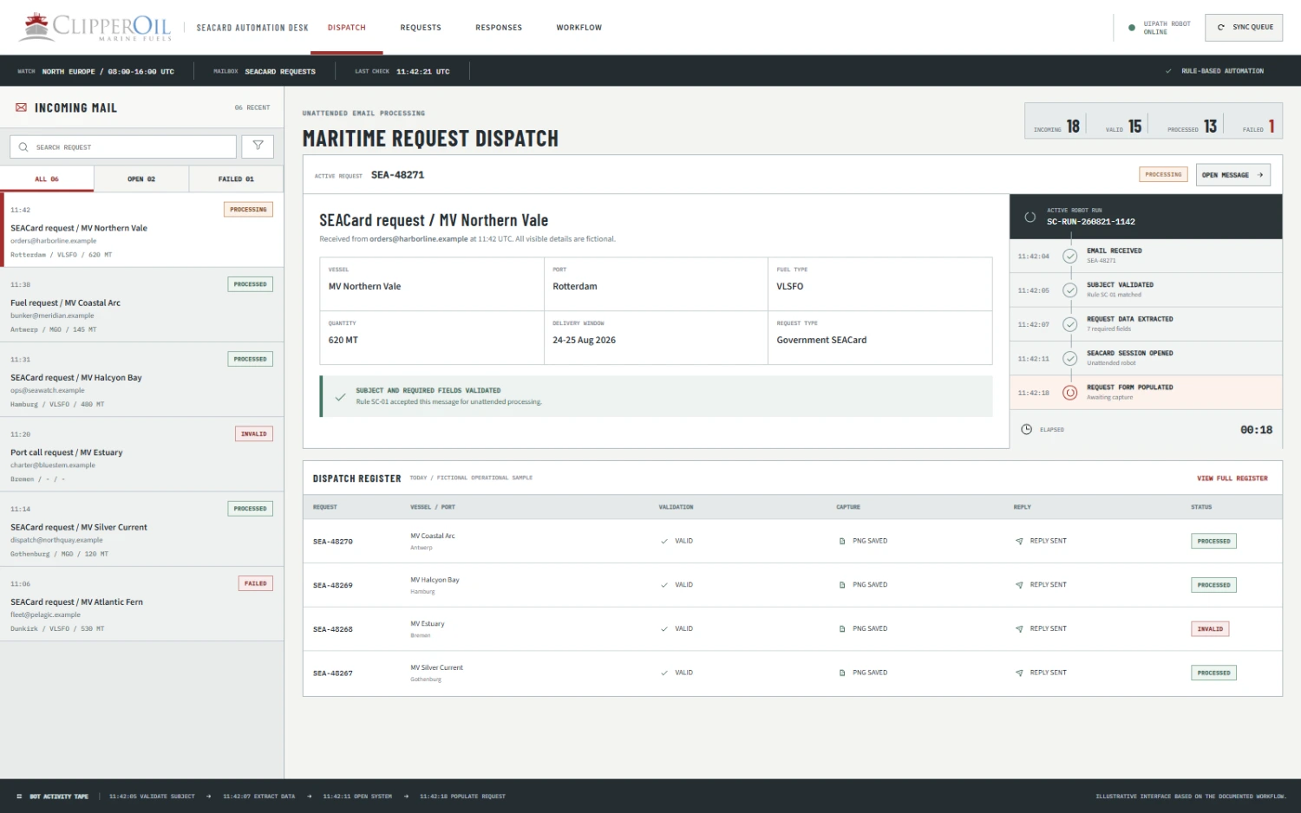This screenshot has height=813, width=1301.
Task: Open the Fuel request MV Coastal Arc mail
Action: pyautogui.click(x=142, y=304)
